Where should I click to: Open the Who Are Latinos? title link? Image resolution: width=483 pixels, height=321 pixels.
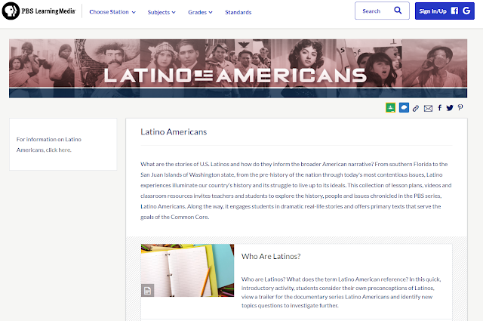(x=271, y=257)
